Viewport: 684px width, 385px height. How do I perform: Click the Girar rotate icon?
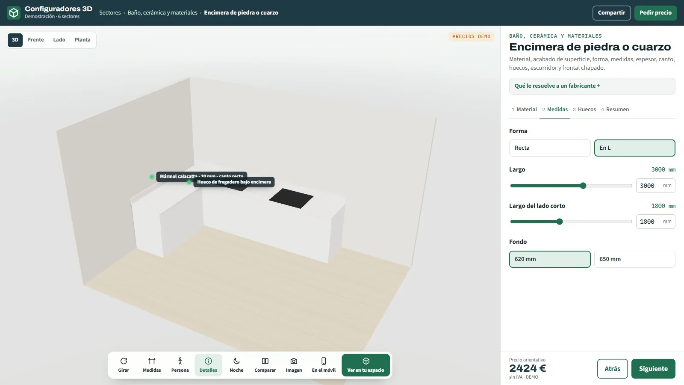pos(124,361)
